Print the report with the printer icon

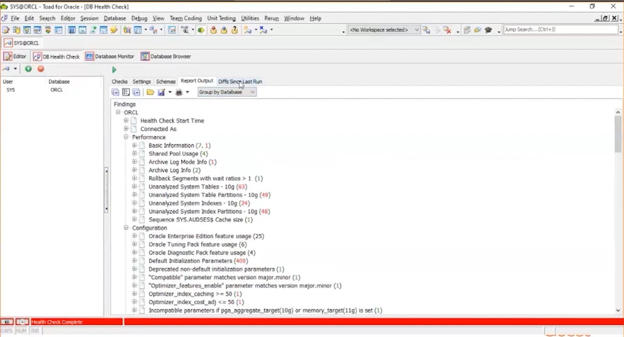[x=179, y=92]
